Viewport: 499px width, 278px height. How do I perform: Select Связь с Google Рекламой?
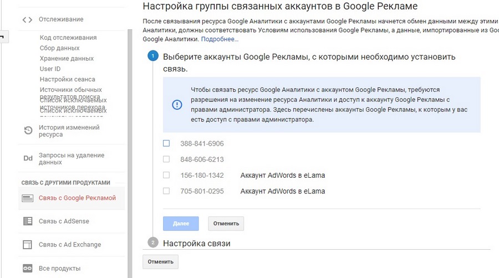click(x=77, y=198)
